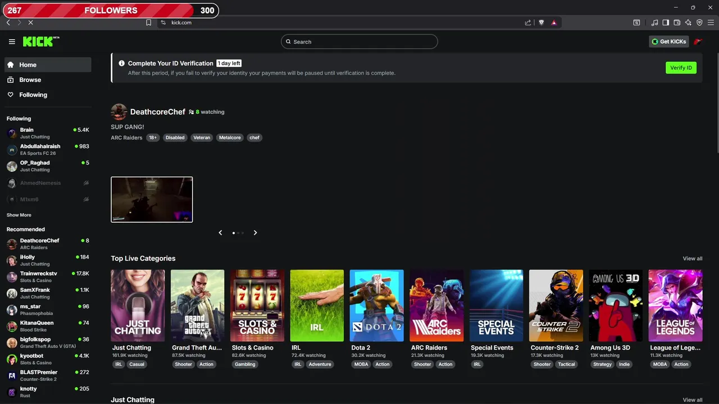Image resolution: width=719 pixels, height=404 pixels.
Task: Stop page loading with the X button
Action: pyautogui.click(x=30, y=22)
